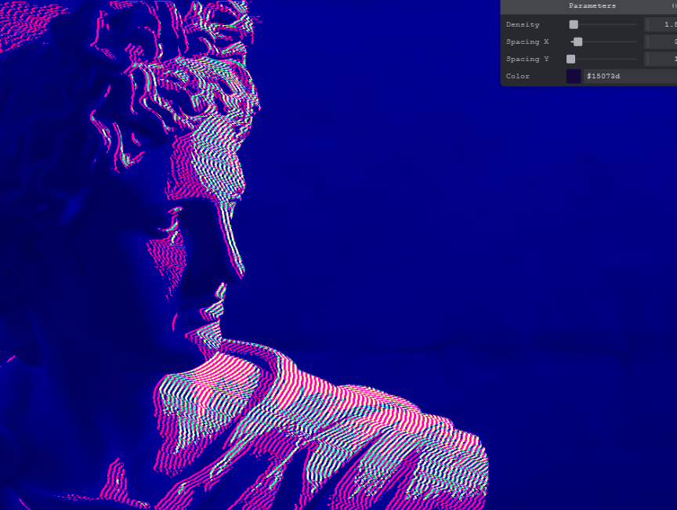Click the icon beside the Parameters title

pos(673,6)
